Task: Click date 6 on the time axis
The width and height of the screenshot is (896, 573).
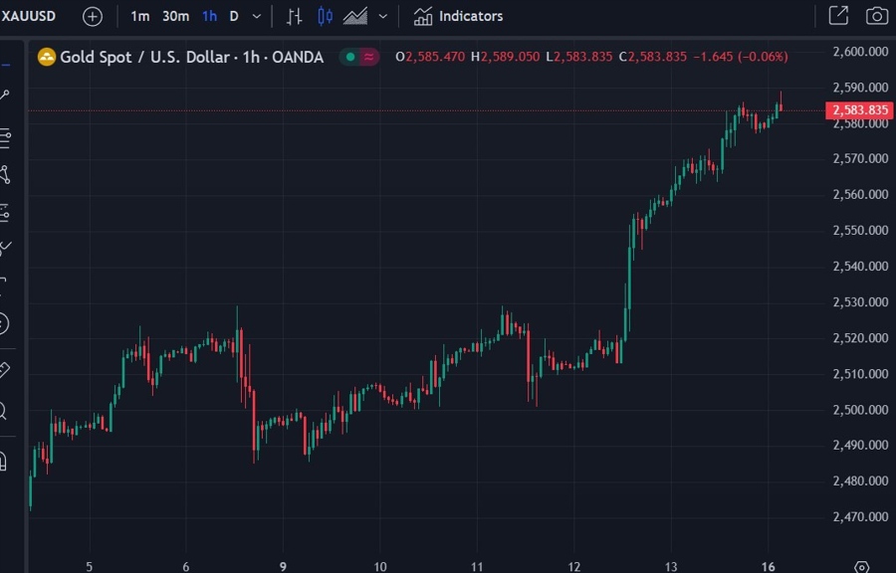Action: pyautogui.click(x=186, y=567)
